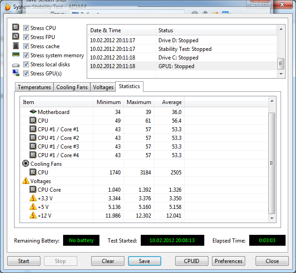Click the lightning icon of +5 V
This screenshot has height=273, width=296.
(33, 207)
